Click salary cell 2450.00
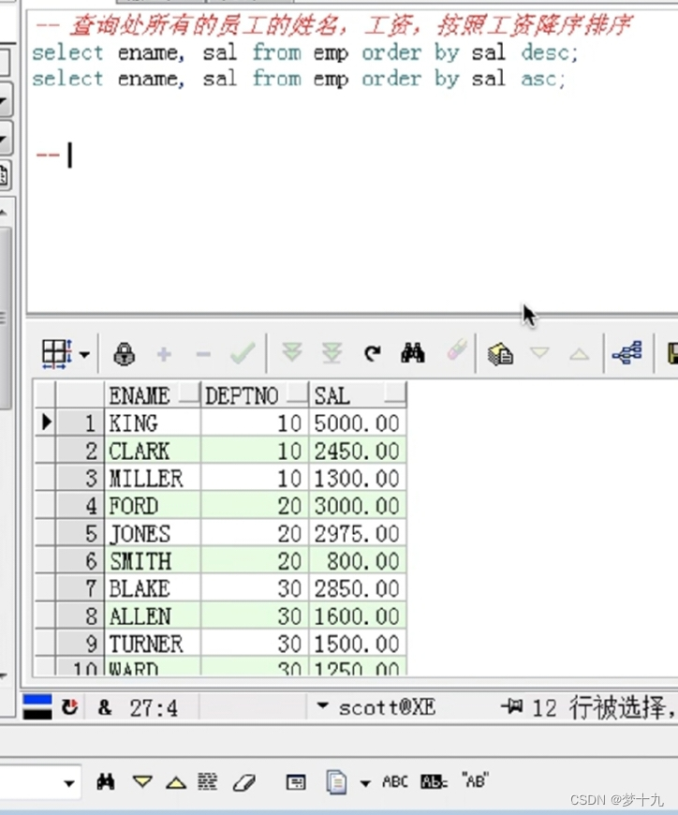 coord(358,451)
